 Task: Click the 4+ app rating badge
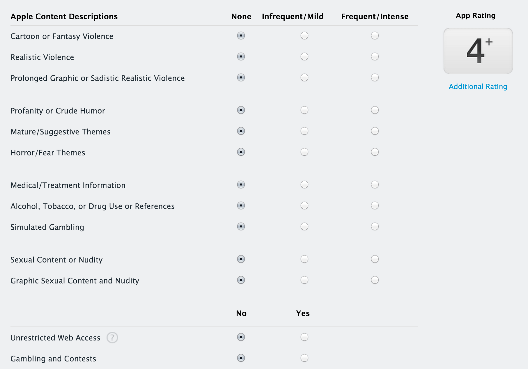tap(478, 51)
